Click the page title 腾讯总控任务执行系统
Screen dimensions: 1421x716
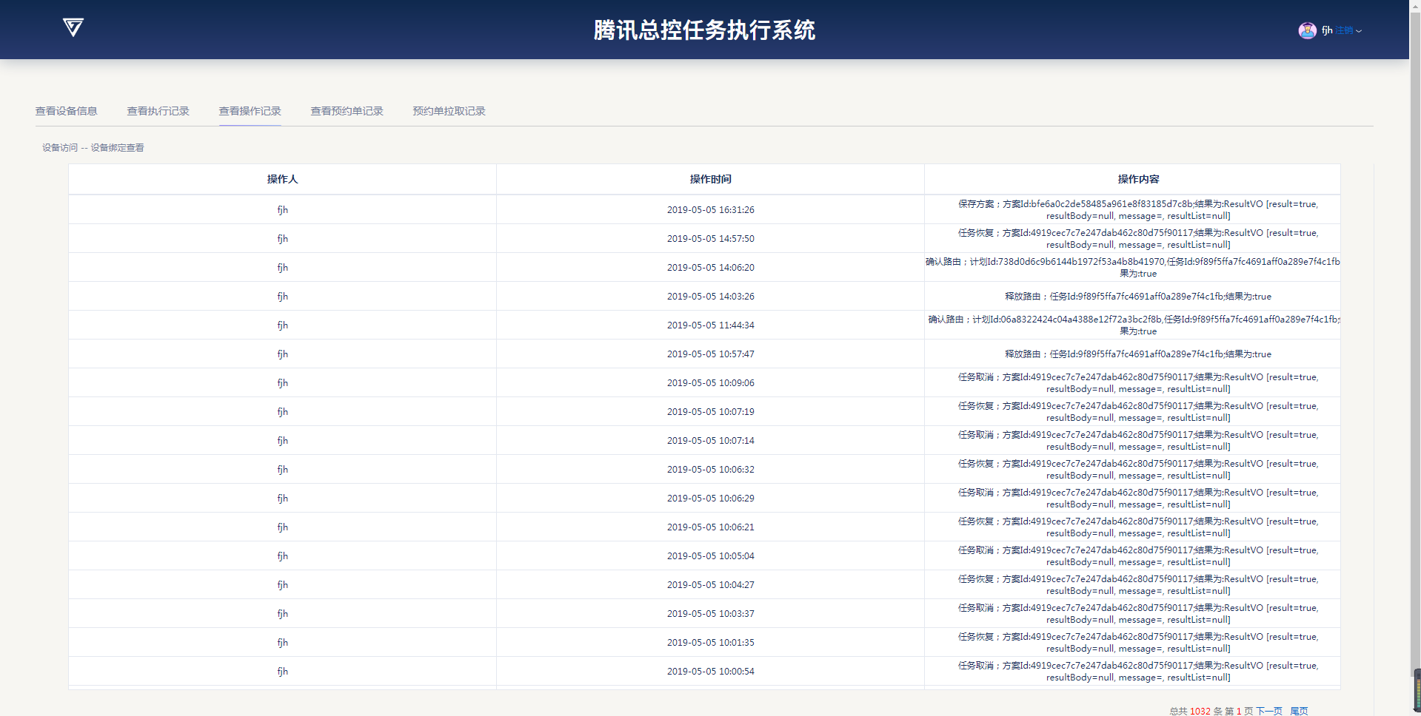pyautogui.click(x=703, y=30)
